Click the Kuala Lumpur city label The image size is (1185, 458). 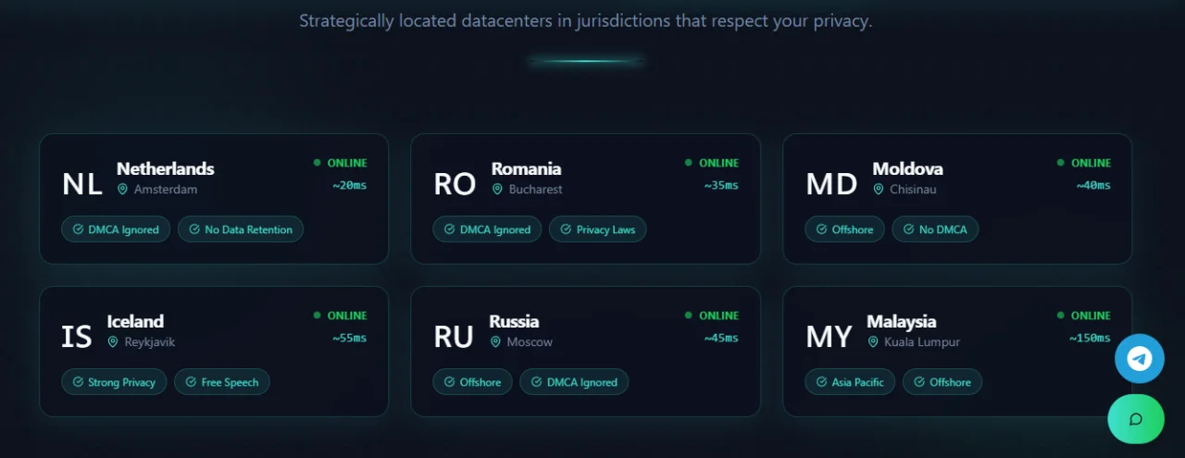pos(922,342)
